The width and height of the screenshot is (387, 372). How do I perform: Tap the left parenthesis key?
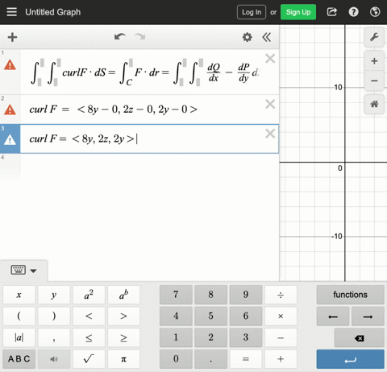click(x=19, y=316)
